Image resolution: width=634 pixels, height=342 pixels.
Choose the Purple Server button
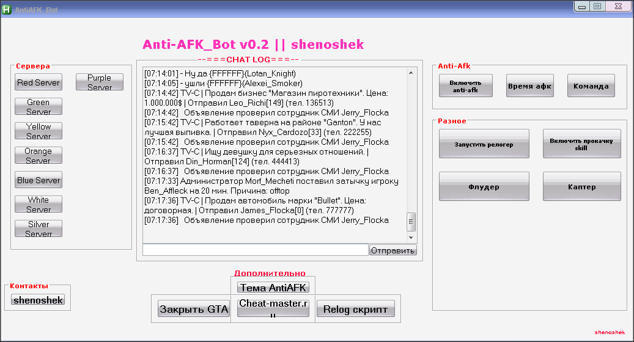point(100,82)
